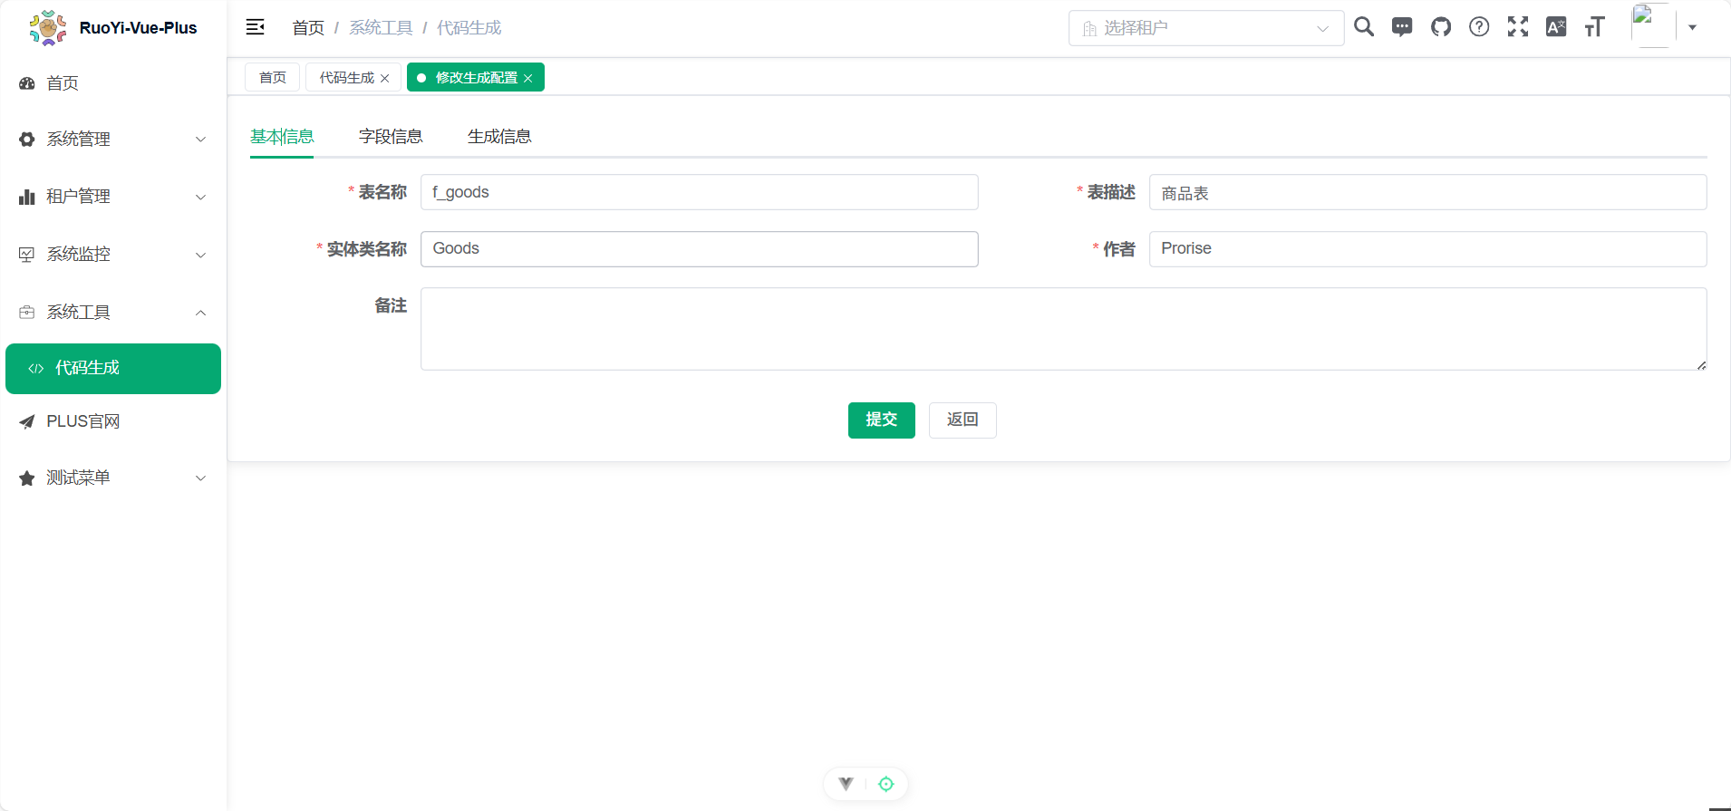Screen dimensions: 1731x811
Task: Close the 代码生成 page tab
Action: [385, 79]
